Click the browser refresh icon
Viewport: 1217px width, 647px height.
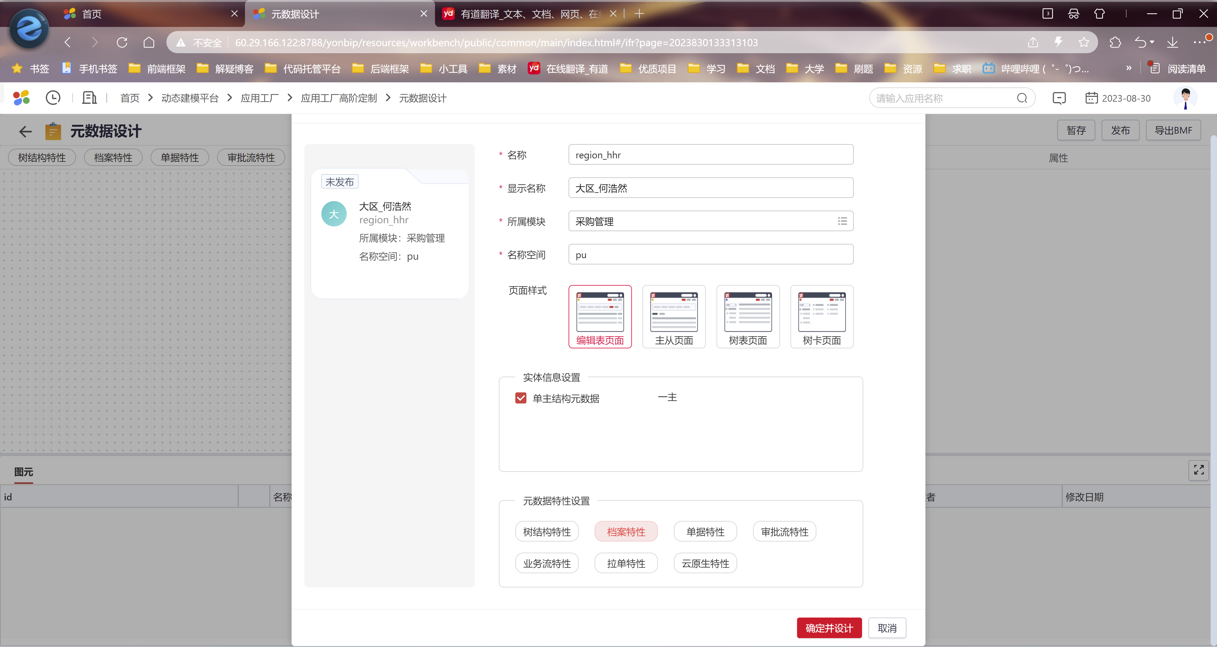[122, 42]
